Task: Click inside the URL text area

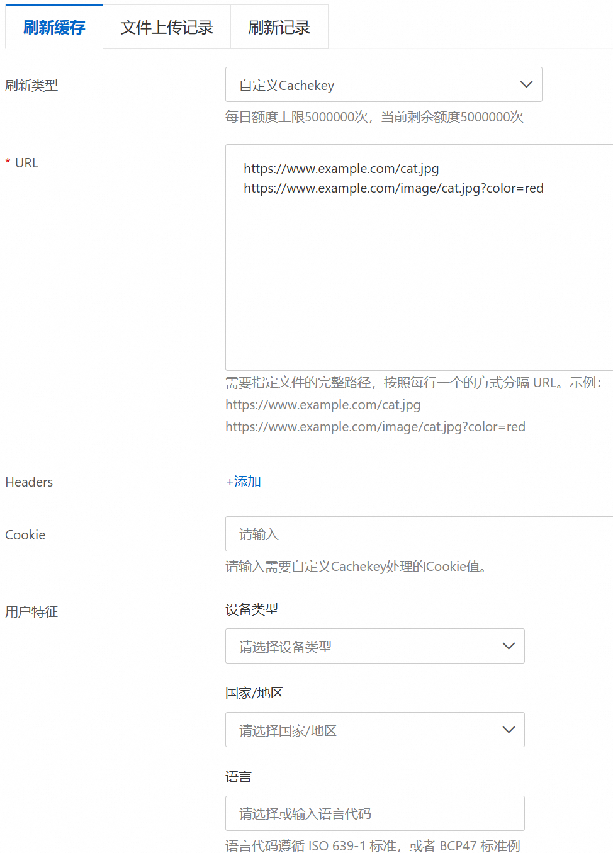Action: pos(419,257)
